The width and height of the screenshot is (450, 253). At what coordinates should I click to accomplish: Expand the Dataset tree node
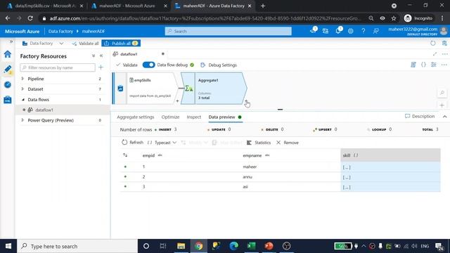(x=22, y=89)
